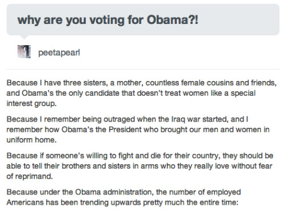This screenshot has height=211, width=286.
Task: Click the text 'interest group.'
Action: (x=31, y=104)
